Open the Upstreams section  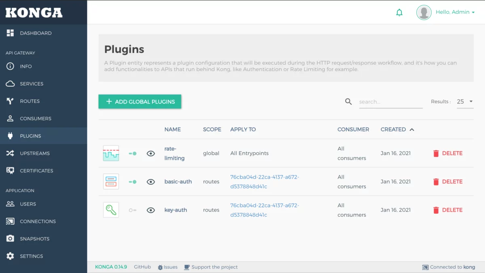[35, 153]
